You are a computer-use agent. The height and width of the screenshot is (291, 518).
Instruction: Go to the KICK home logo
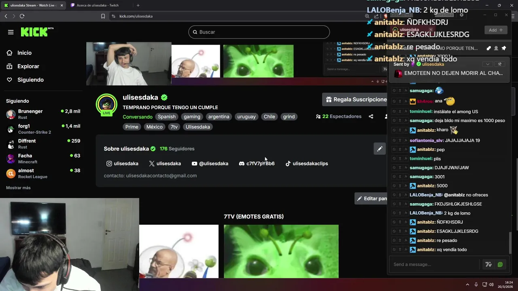(x=37, y=32)
